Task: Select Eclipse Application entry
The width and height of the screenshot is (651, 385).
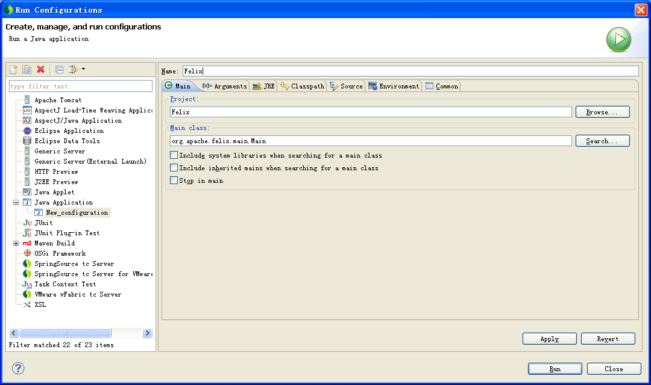Action: (x=69, y=131)
